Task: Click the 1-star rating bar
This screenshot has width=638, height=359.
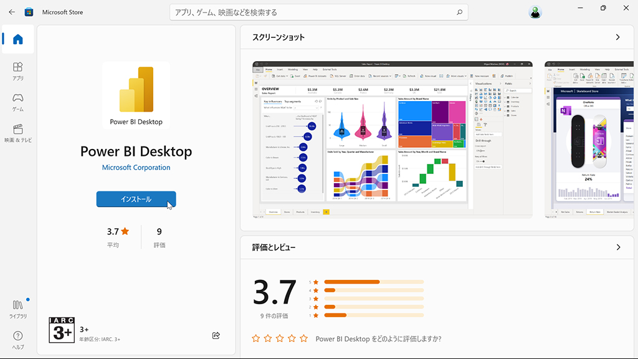Action: coord(374,315)
